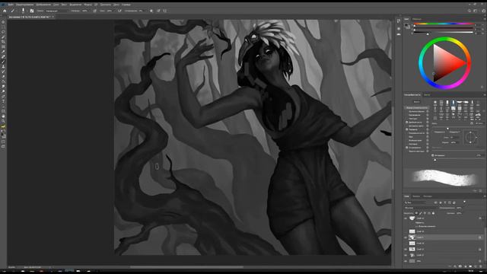Create new adjustment layer icon
This screenshot has width=487, height=274.
465,266
